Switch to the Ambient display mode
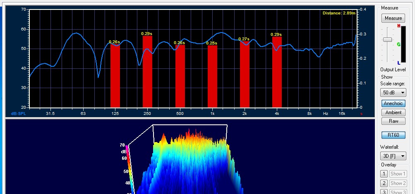This screenshot has height=194, width=415. coord(393,112)
